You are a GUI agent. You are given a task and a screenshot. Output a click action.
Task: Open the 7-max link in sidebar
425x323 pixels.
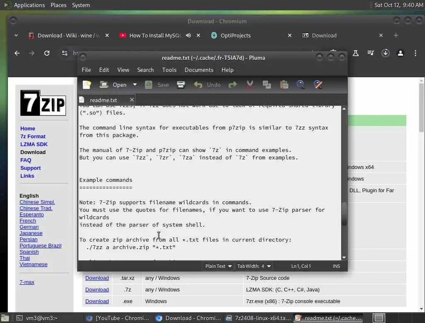click(27, 282)
